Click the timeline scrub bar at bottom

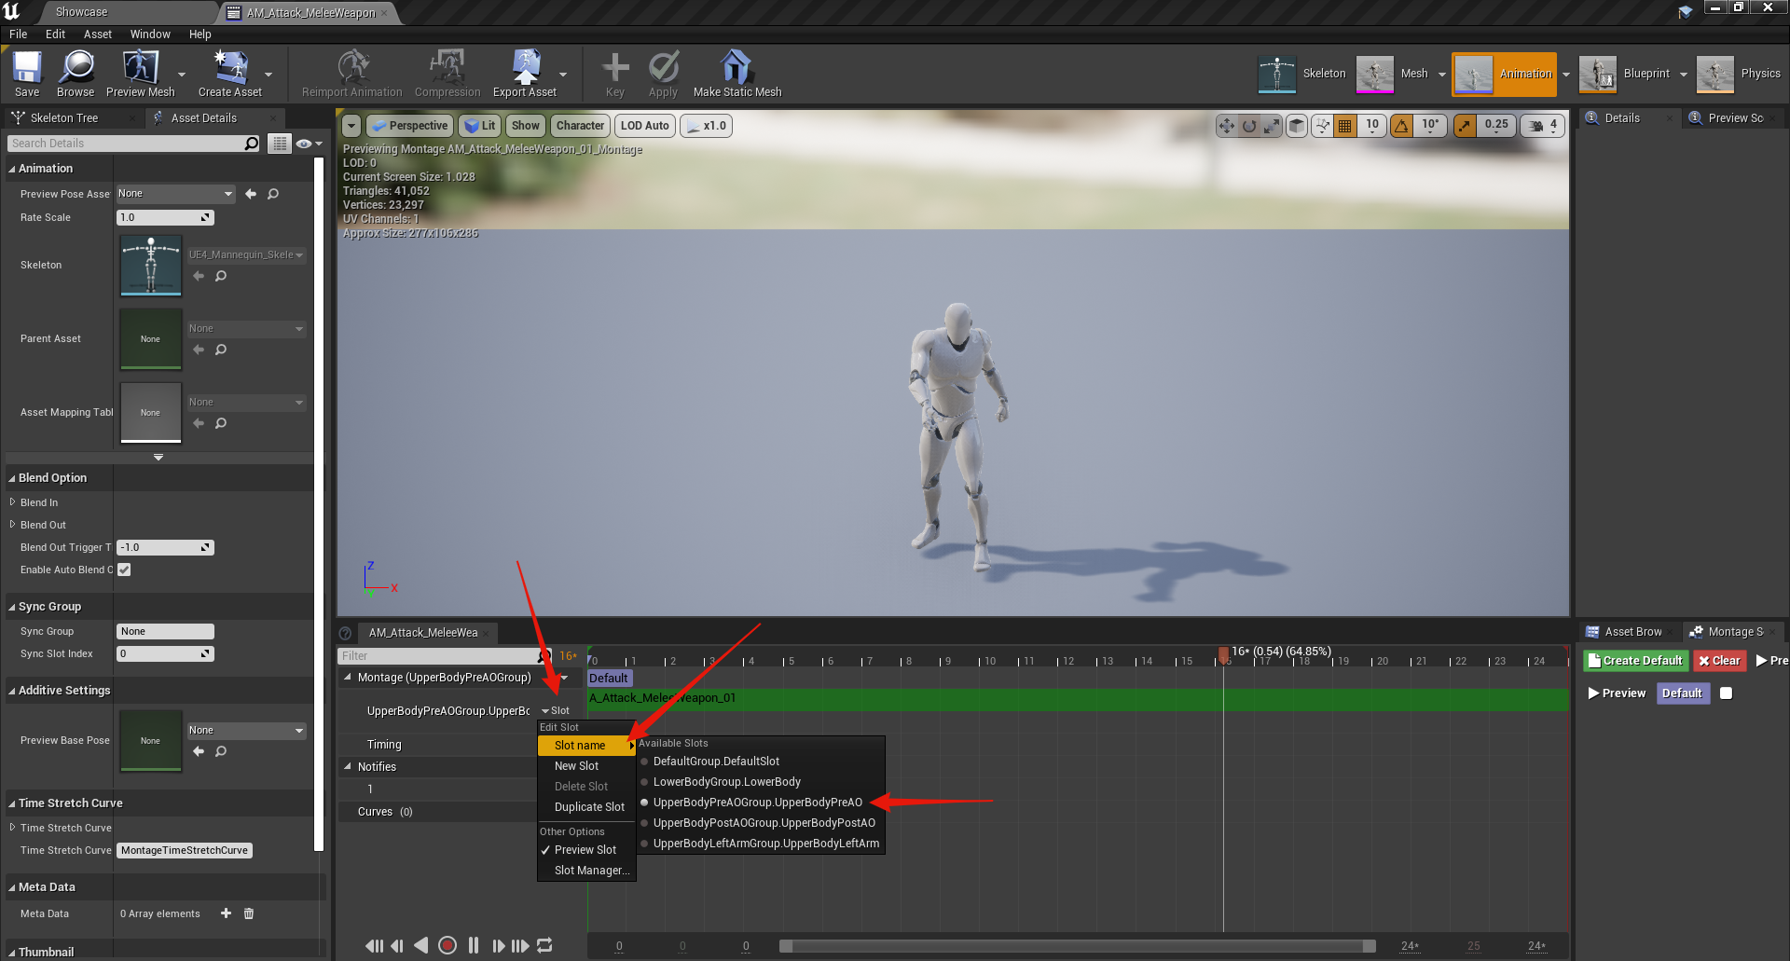pyautogui.click(x=1077, y=946)
